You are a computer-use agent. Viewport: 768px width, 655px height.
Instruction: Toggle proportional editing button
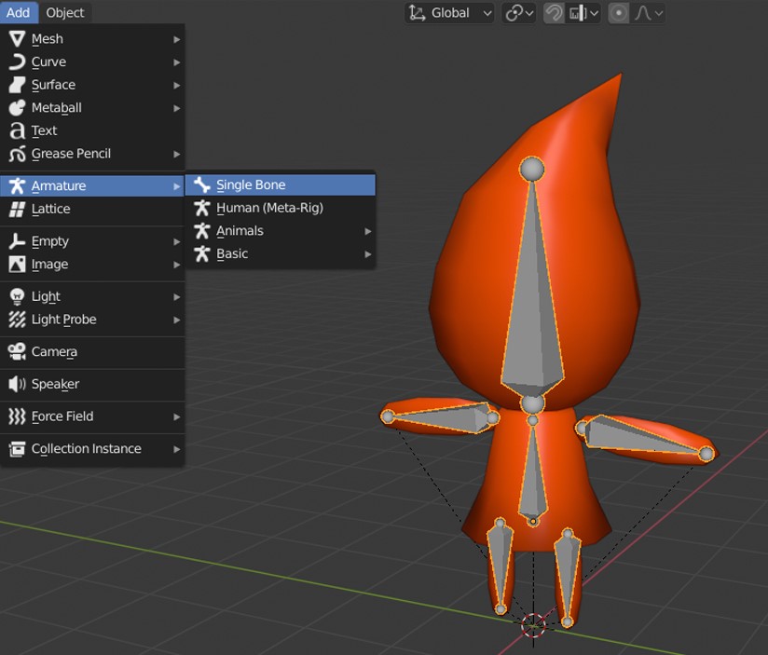tap(618, 13)
